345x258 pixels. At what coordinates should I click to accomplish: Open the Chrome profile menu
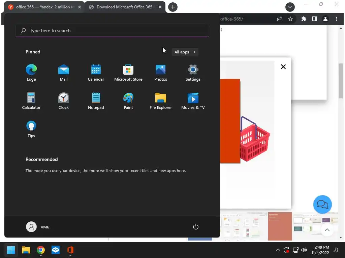pyautogui.click(x=325, y=19)
